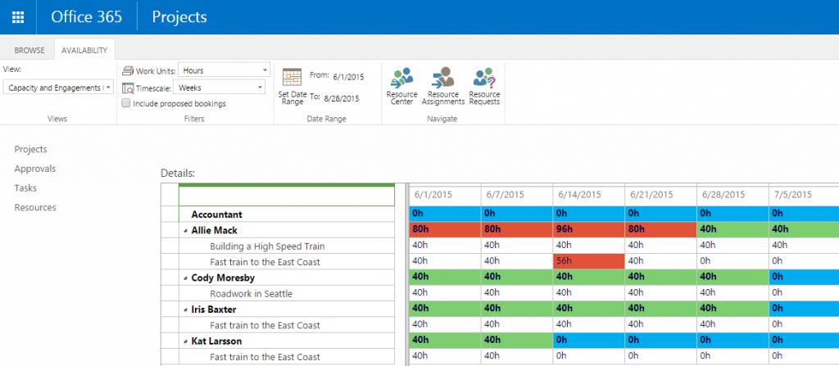Click the Set Date Range calendar icon
The height and width of the screenshot is (366, 839).
pyautogui.click(x=292, y=77)
